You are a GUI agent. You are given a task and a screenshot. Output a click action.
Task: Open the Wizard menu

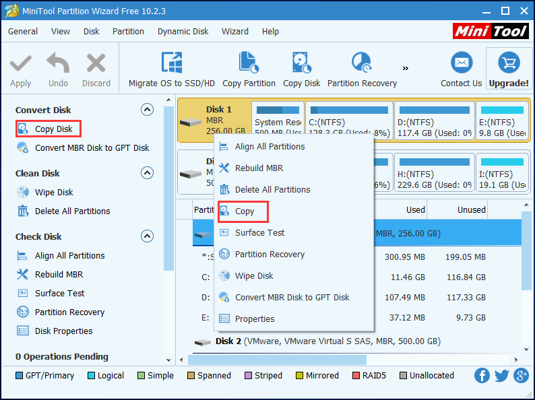[x=235, y=32]
